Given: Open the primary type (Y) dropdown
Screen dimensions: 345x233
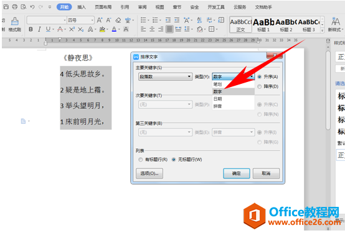Looking at the screenshot, I should click(x=234, y=76).
